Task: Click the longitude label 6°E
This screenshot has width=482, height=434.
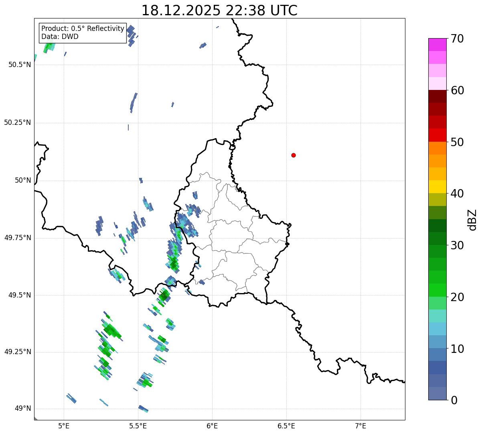Action: coord(212,426)
